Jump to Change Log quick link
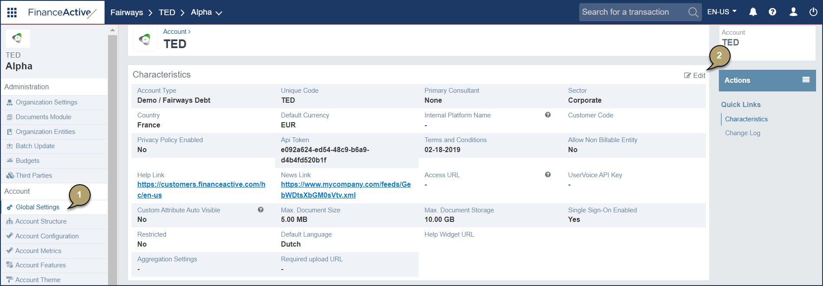Screen dimensions: 823x286 [743, 133]
